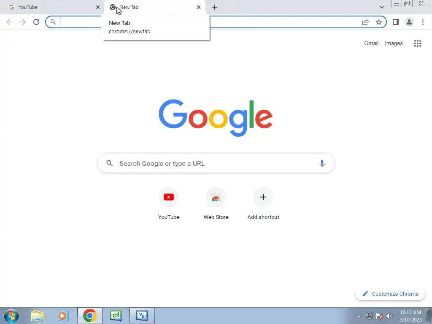Expand the tab search chevron
Viewport: 432px width, 324px height.
click(381, 7)
